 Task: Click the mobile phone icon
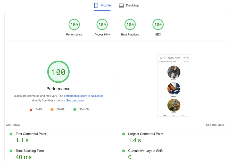pyautogui.click(x=96, y=5)
